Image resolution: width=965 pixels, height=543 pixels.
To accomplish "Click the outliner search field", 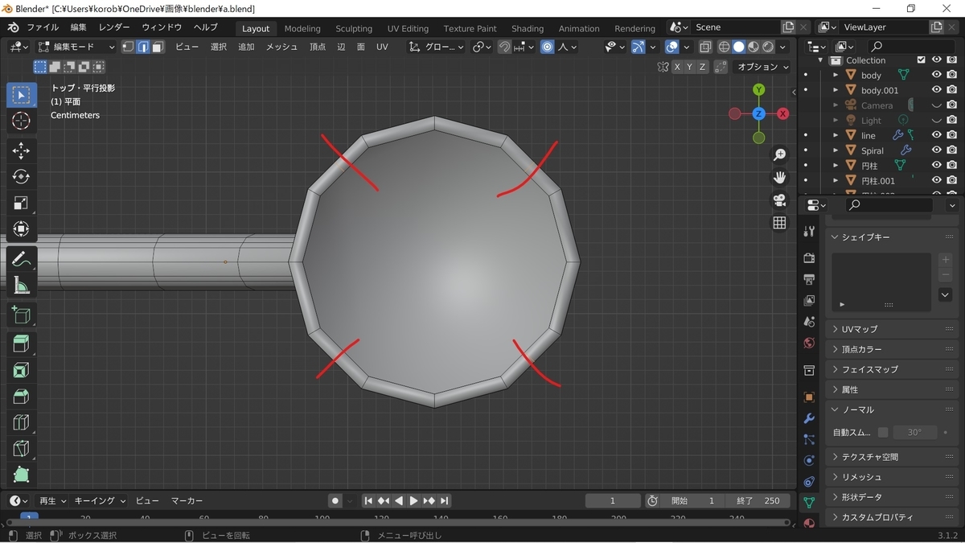I will (x=909, y=47).
